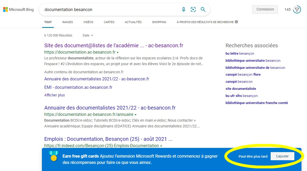Open sub-link Annuaire des documentalistes under first result
307x171 pixels.
(x=97, y=79)
